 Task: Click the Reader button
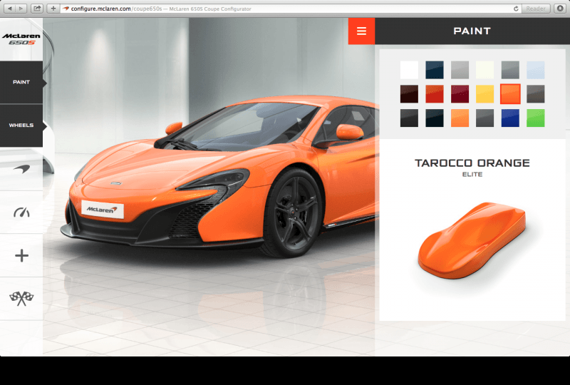tap(536, 9)
